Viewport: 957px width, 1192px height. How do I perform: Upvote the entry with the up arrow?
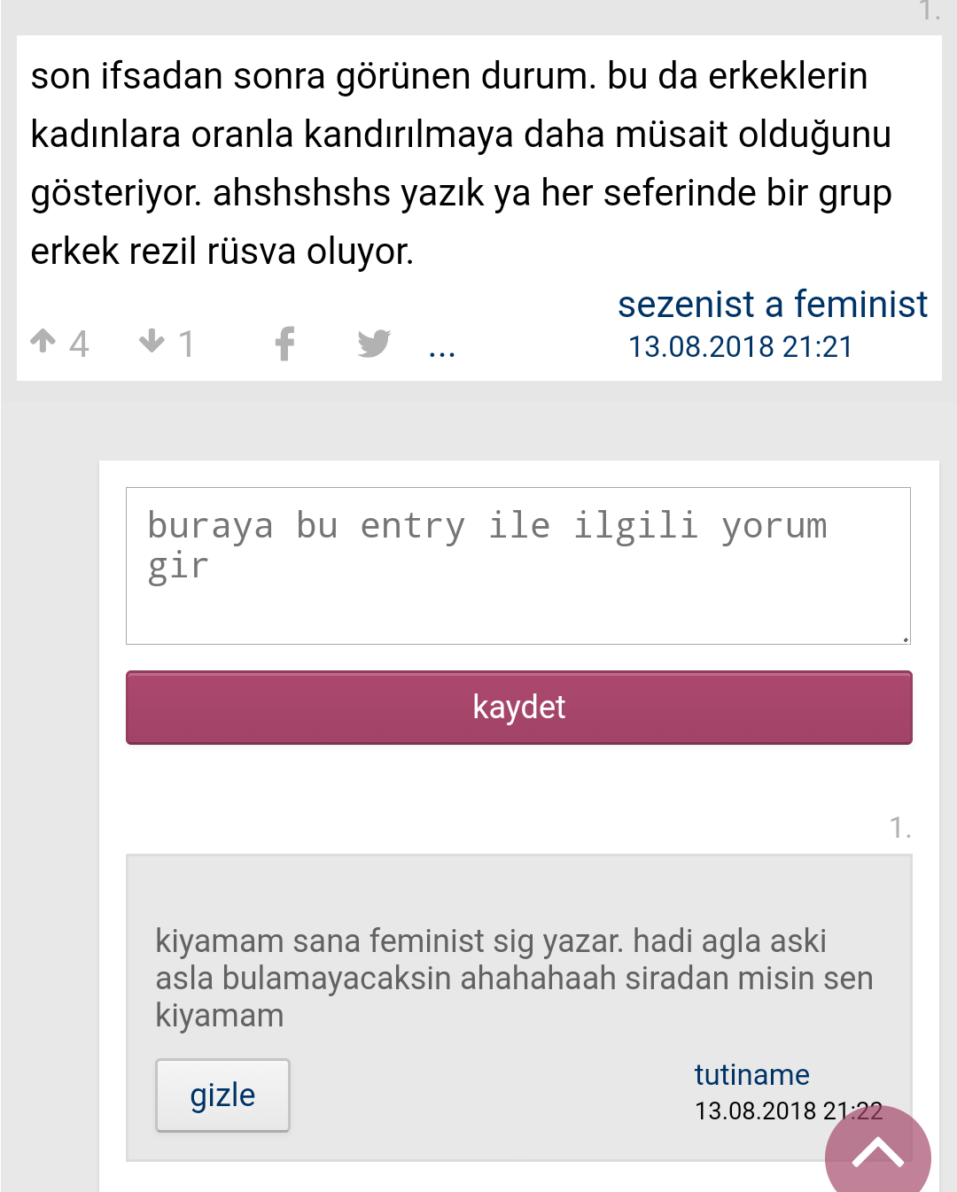(x=43, y=341)
